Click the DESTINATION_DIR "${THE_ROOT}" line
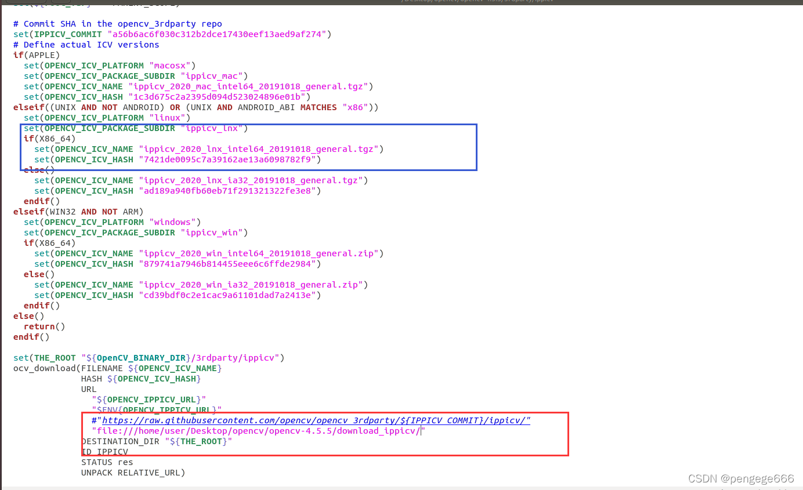 tap(157, 441)
